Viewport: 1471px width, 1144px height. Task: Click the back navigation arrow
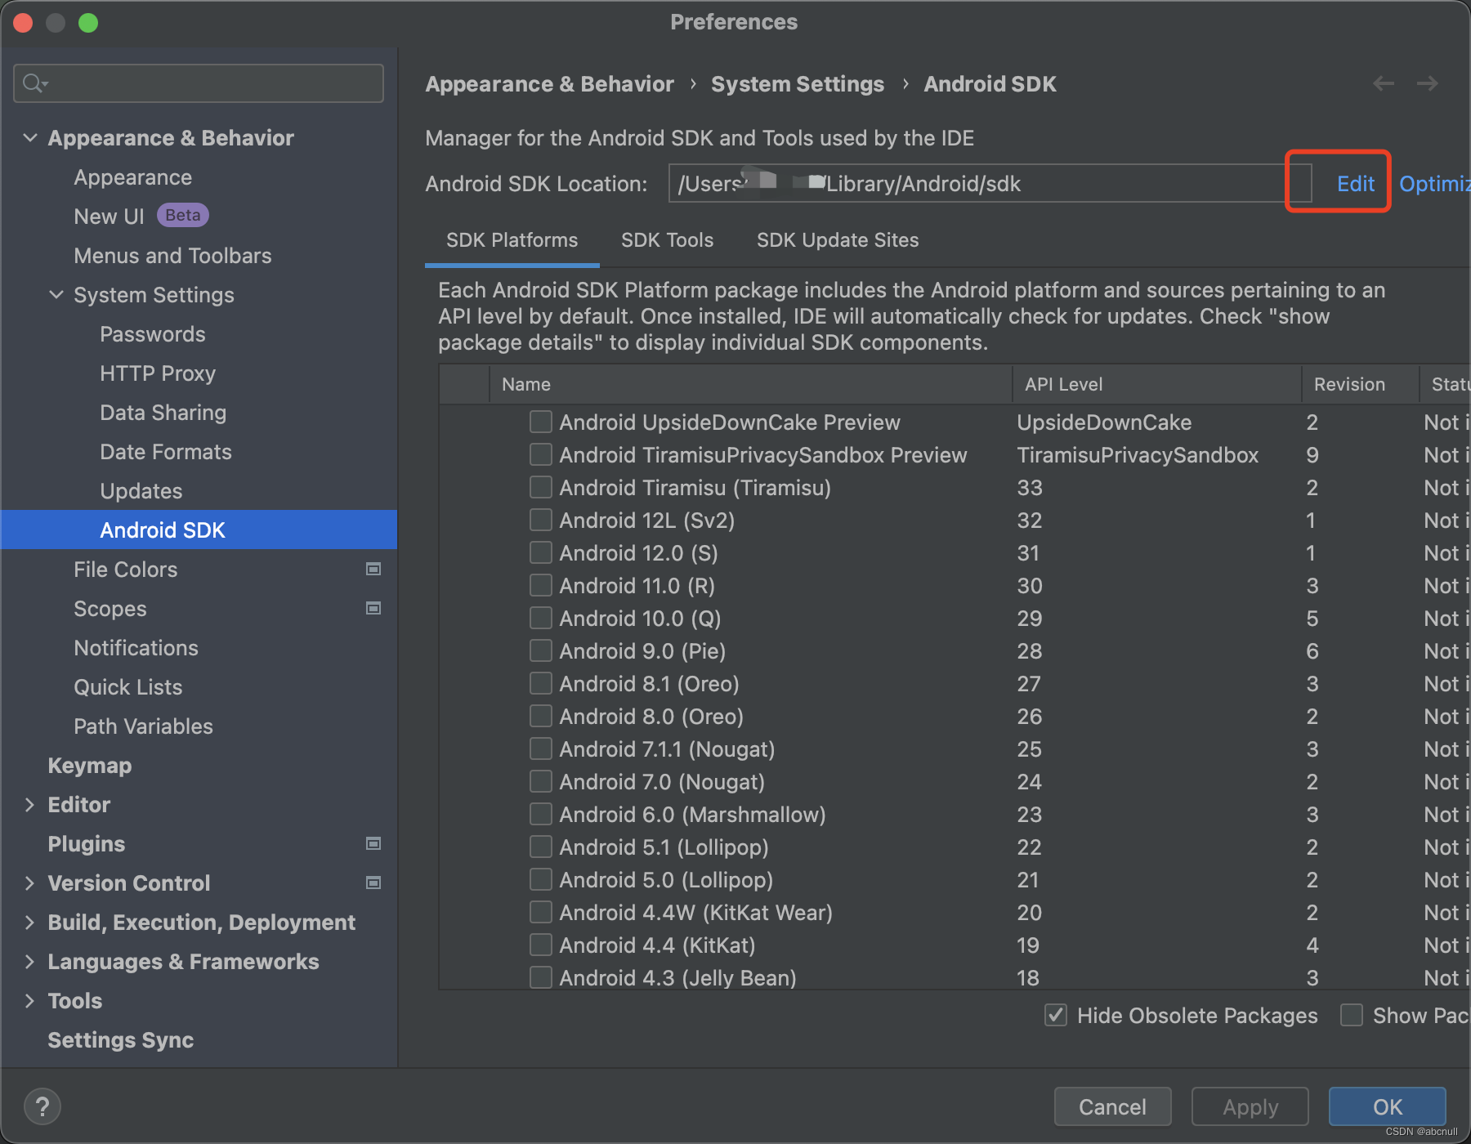pyautogui.click(x=1383, y=83)
